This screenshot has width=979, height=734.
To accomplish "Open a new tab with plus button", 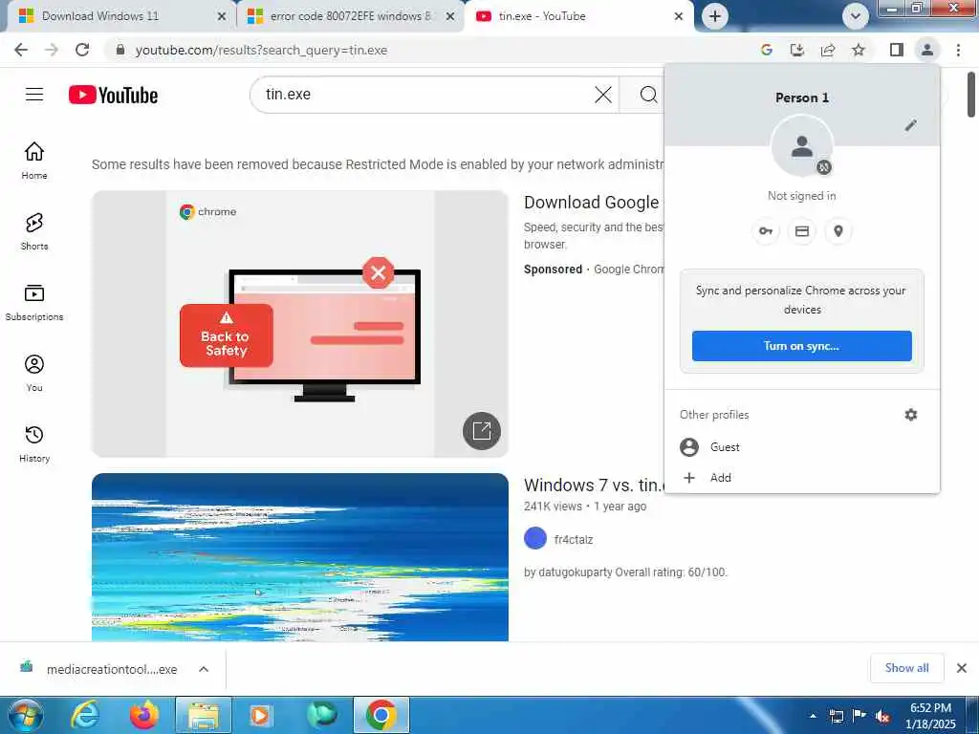I will (x=715, y=16).
